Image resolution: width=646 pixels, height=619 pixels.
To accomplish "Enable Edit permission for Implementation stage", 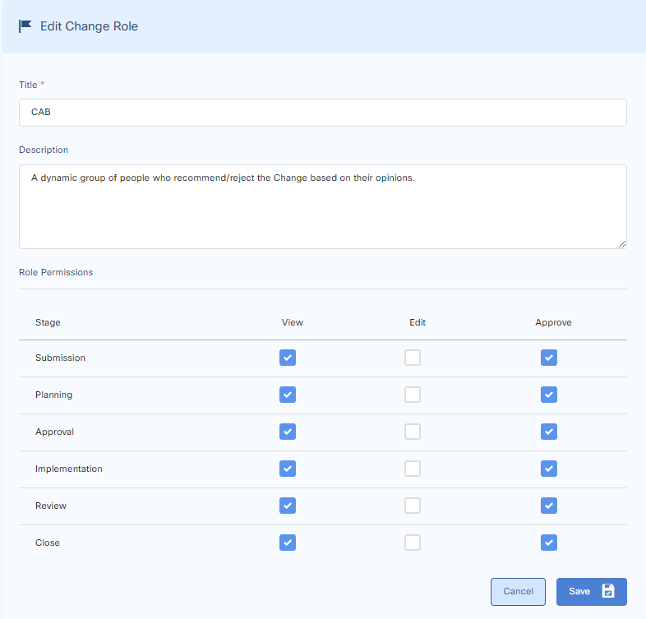I will tap(413, 469).
